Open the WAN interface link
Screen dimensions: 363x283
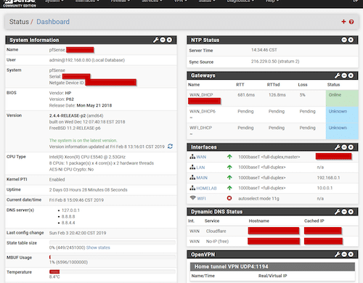tap(201, 157)
